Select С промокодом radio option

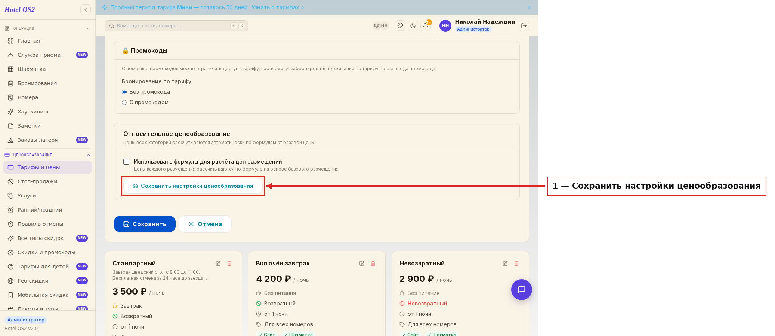124,102
